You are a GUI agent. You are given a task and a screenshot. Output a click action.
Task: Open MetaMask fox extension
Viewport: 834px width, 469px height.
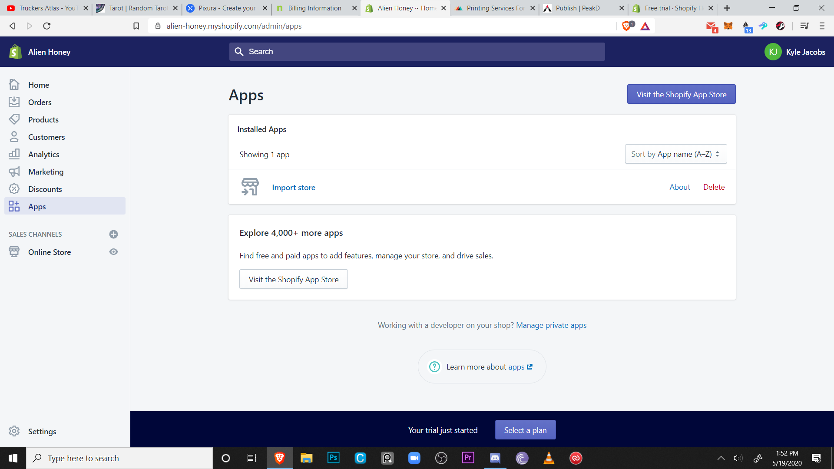(x=728, y=26)
